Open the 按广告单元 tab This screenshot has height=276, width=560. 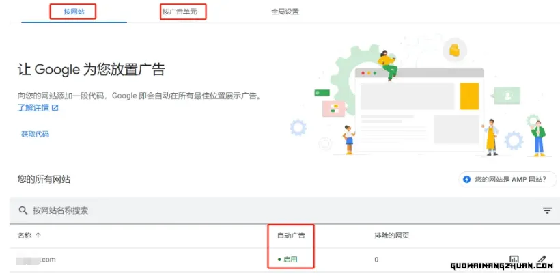coord(180,12)
